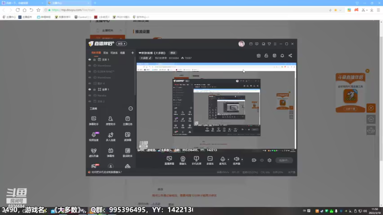Toggle the lock on 全屏 1 source

coord(94,89)
